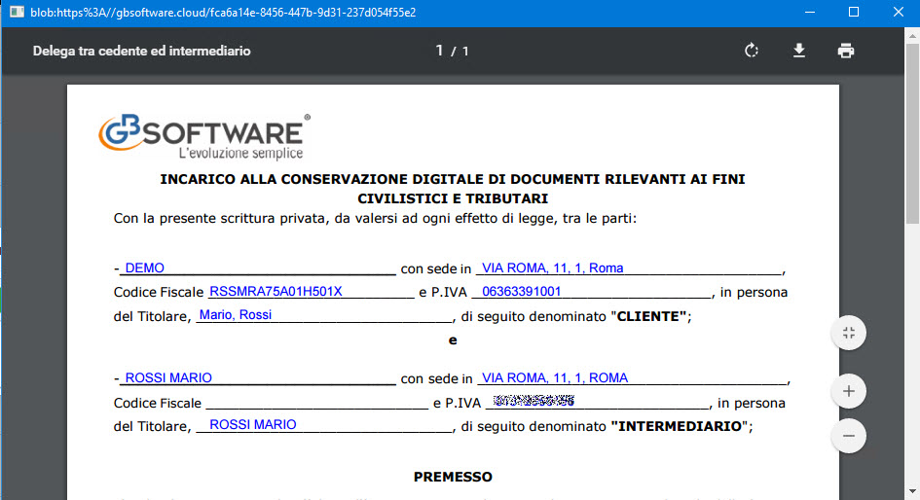Image resolution: width=920 pixels, height=500 pixels.
Task: Click the scrollbar down arrow
Action: (912, 491)
